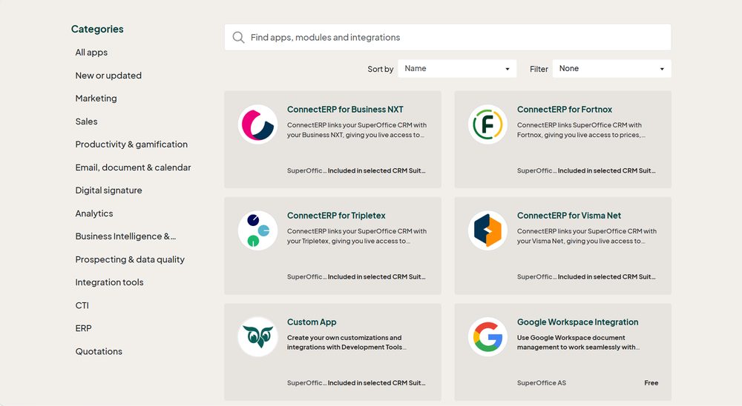Choose the ERP category

(83, 328)
